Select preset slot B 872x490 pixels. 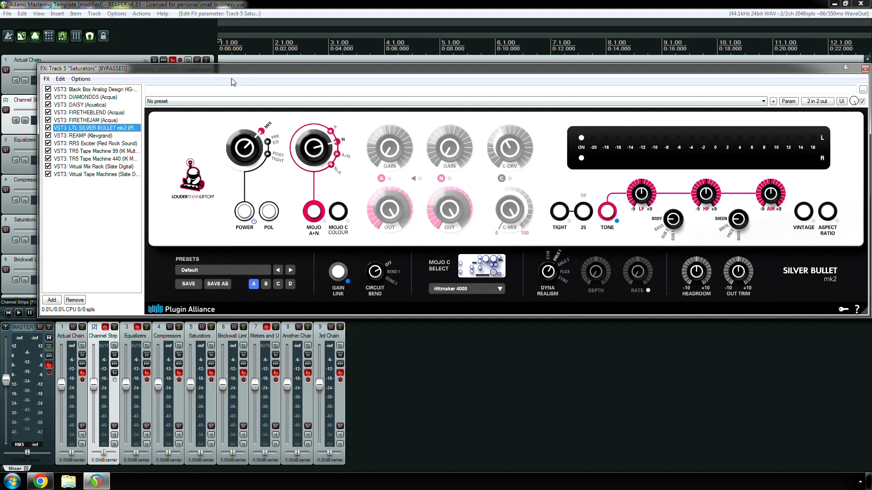click(266, 284)
